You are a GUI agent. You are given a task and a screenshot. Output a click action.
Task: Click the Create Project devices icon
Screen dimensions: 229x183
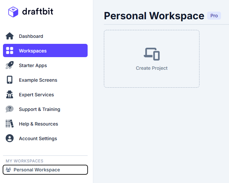pyautogui.click(x=152, y=54)
